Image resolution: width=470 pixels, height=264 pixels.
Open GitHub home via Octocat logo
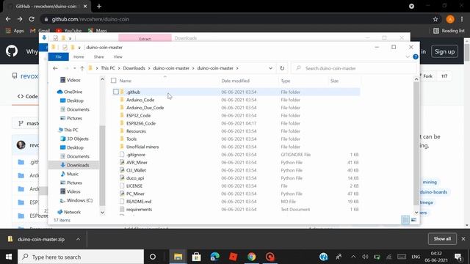pos(12,51)
